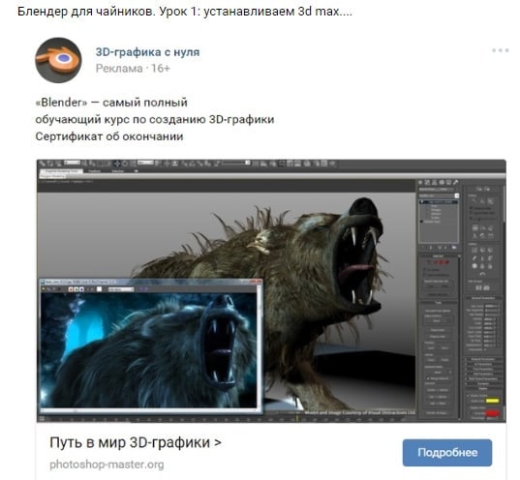The height and width of the screenshot is (480, 520).
Task: Open the ad post options menu (three dots)
Action: (x=500, y=50)
